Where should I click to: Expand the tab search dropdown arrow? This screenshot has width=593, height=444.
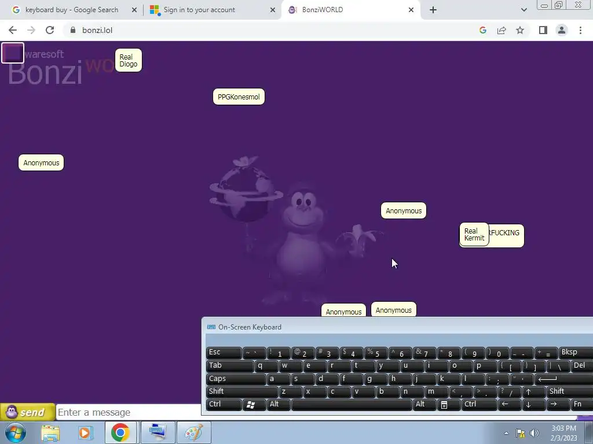pyautogui.click(x=524, y=10)
